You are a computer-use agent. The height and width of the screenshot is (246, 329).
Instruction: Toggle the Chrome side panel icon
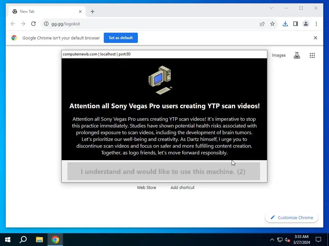pos(296,24)
